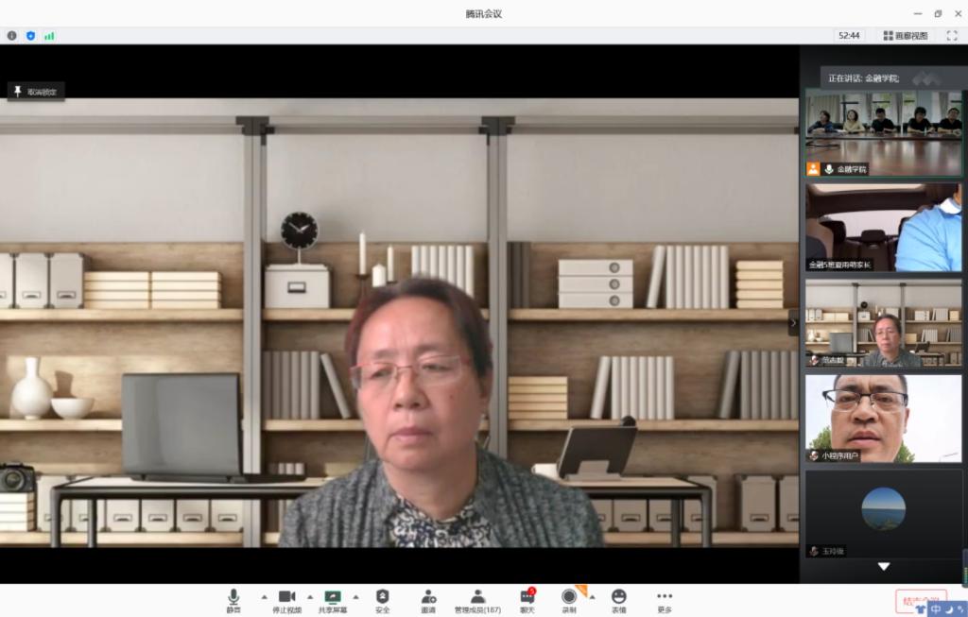Expand the video options arrow beside camera
Image resolution: width=968 pixels, height=617 pixels.
click(310, 597)
